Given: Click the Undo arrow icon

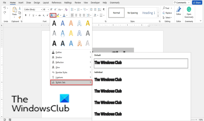Looking at the screenshot, I should [5, 8].
